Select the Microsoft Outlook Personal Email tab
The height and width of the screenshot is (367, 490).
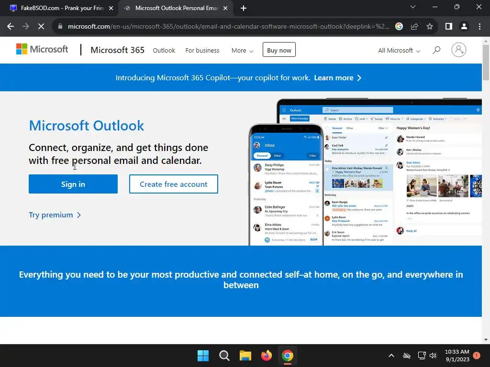[x=177, y=9]
